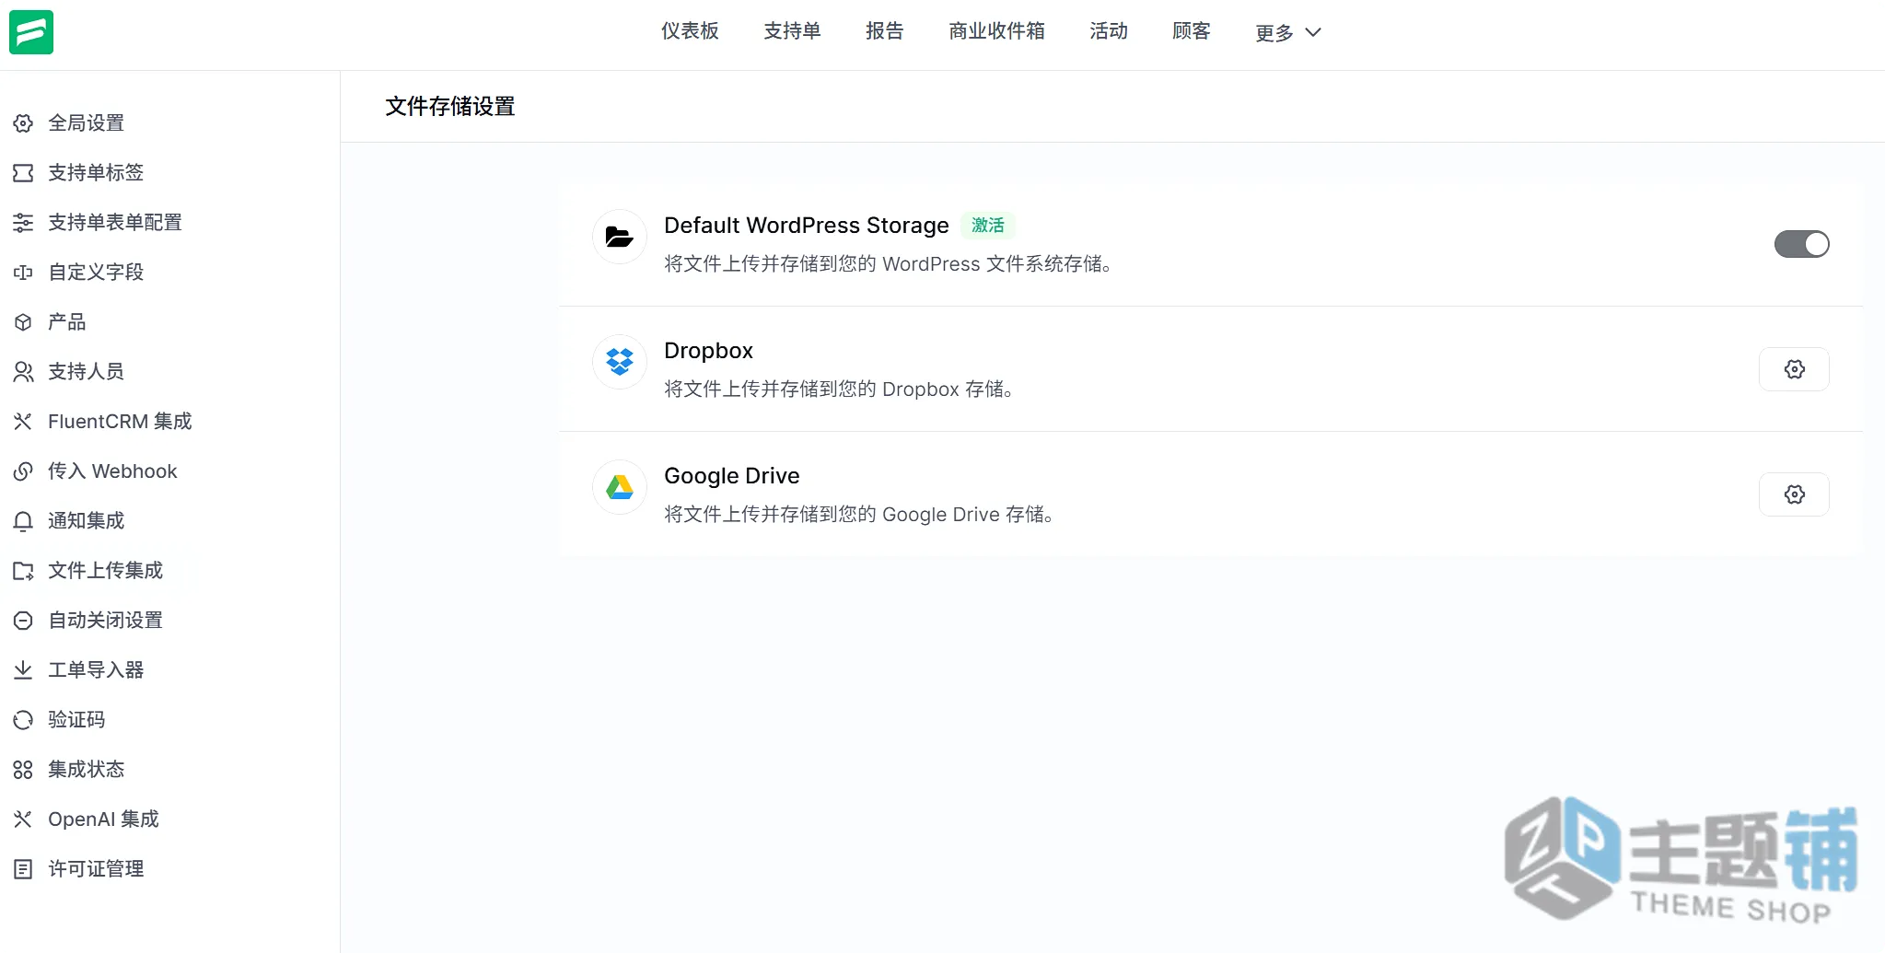Click the folder icon beside 文件上传集成
The width and height of the screenshot is (1885, 953).
23,571
